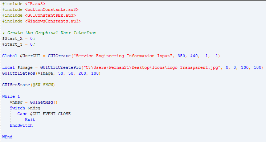266x142 pixels.
Task: Click the $Start_X variable
Action: tap(12, 38)
